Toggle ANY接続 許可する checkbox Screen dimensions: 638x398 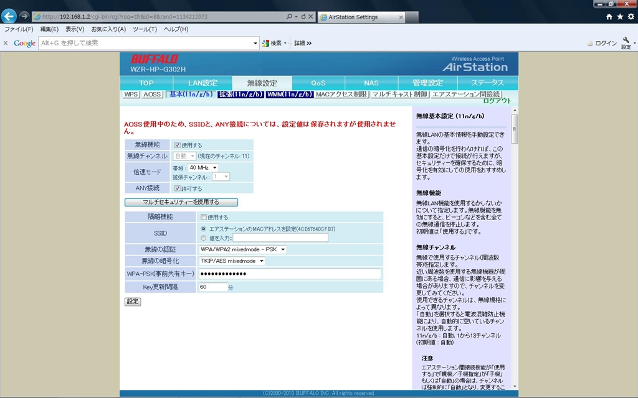(x=178, y=188)
